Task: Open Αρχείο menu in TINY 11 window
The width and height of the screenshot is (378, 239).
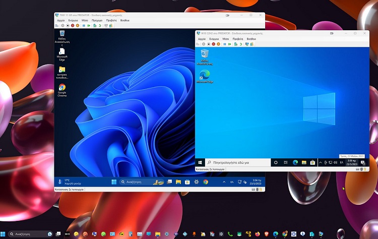Action: click(x=61, y=21)
